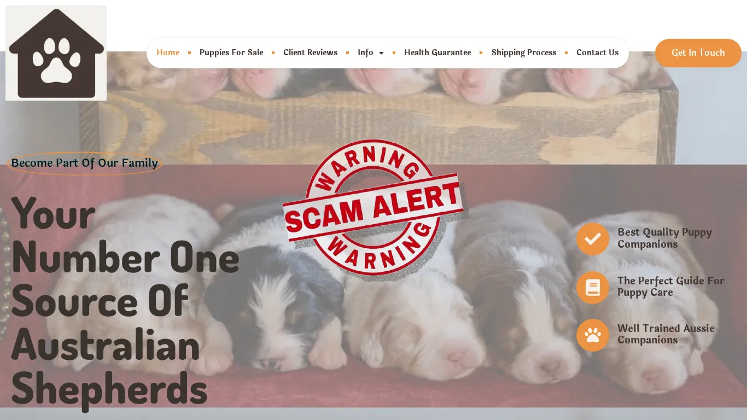Image resolution: width=747 pixels, height=420 pixels.
Task: Click The Perfect Guide For Puppy Care
Action: coord(671,287)
